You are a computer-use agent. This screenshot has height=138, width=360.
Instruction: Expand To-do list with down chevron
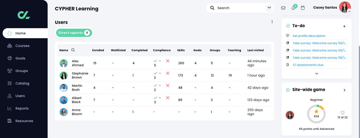point(316,74)
